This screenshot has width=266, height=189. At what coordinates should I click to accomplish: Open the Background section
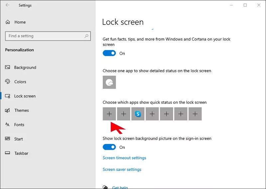[x=21, y=68]
